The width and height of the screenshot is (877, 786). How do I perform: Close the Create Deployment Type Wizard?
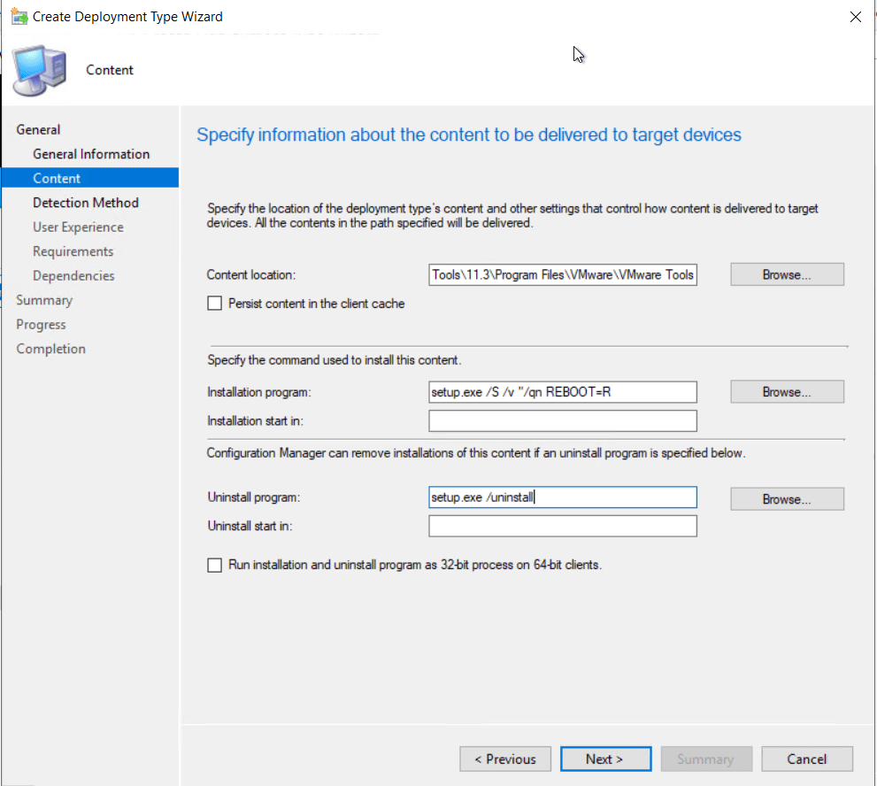coord(854,17)
